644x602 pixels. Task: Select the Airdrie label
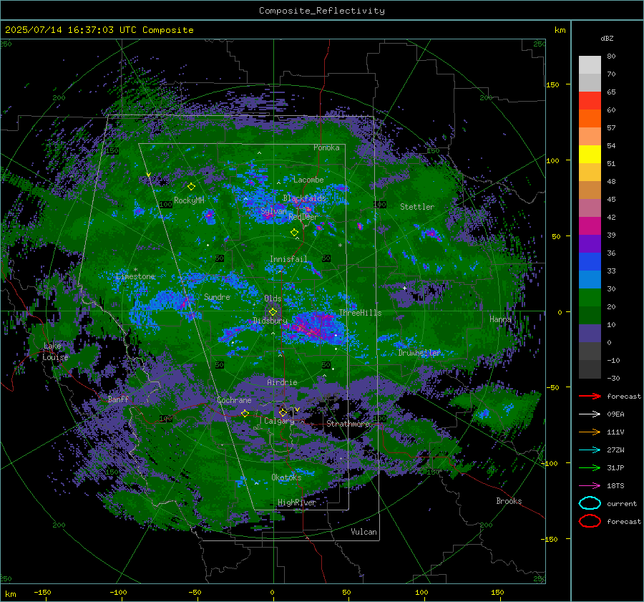tap(282, 382)
